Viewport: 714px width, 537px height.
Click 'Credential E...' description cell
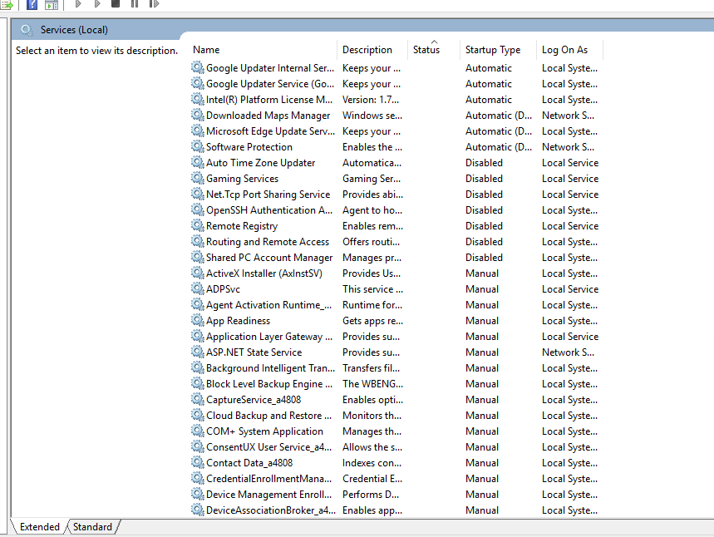[372, 478]
